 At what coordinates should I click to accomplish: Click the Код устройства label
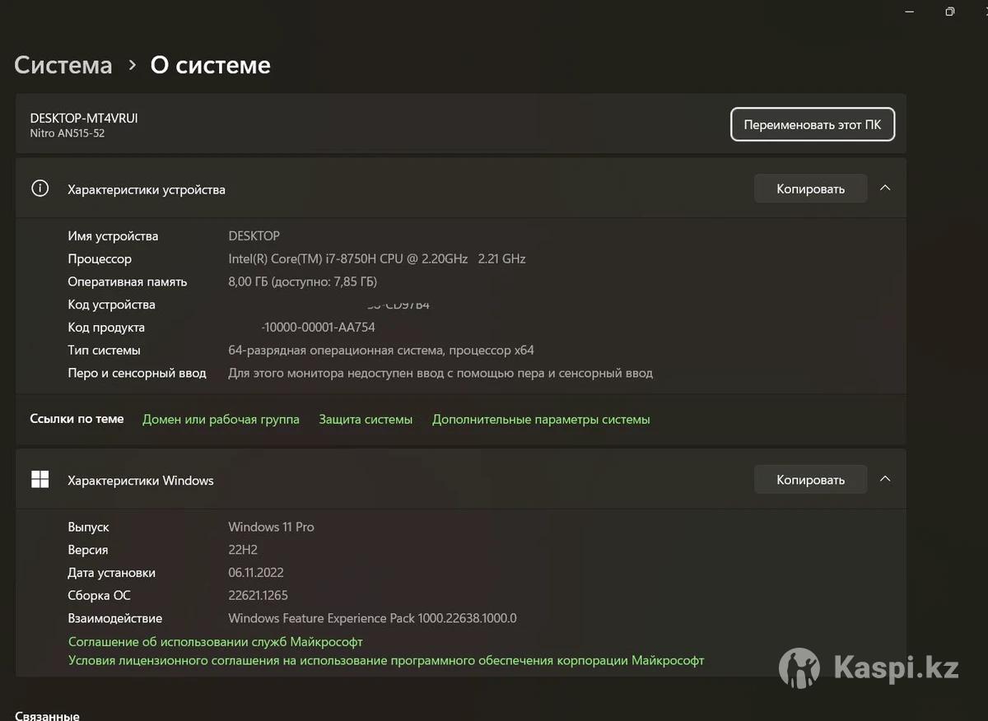(111, 305)
